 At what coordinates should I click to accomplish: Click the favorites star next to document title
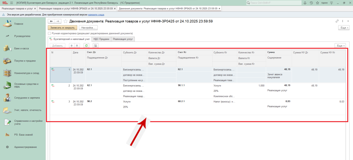pos(65,21)
